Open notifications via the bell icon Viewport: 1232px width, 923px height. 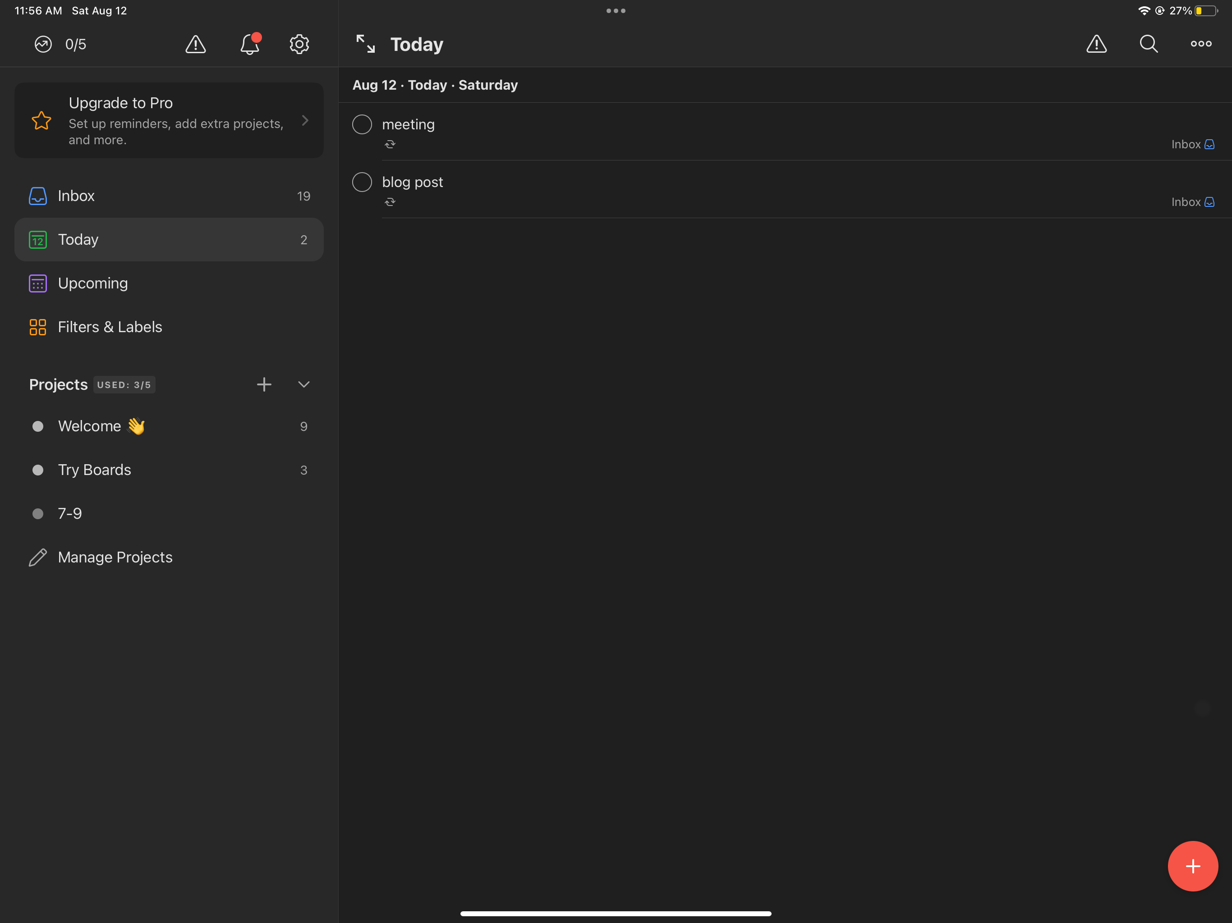(249, 45)
